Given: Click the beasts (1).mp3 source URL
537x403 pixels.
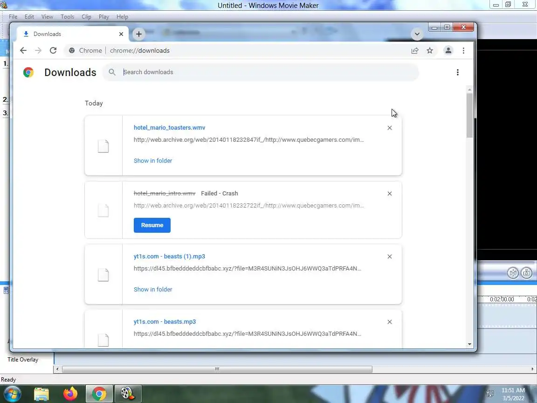Looking at the screenshot, I should pos(247,269).
